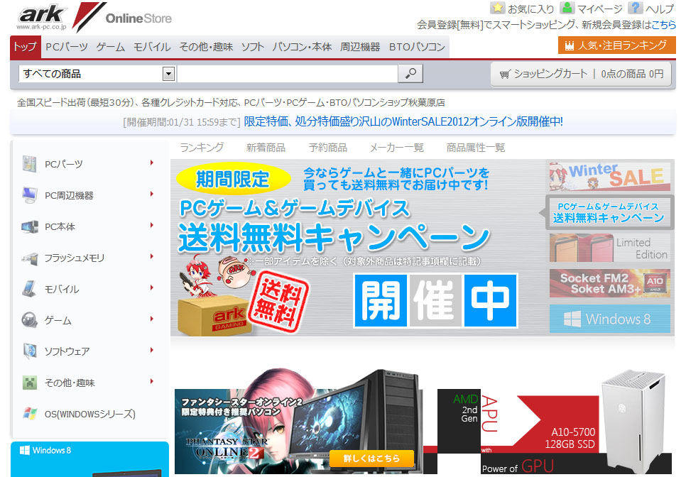Open the BTOパソコン top menu
Screen dimensions: 686x477
point(417,47)
